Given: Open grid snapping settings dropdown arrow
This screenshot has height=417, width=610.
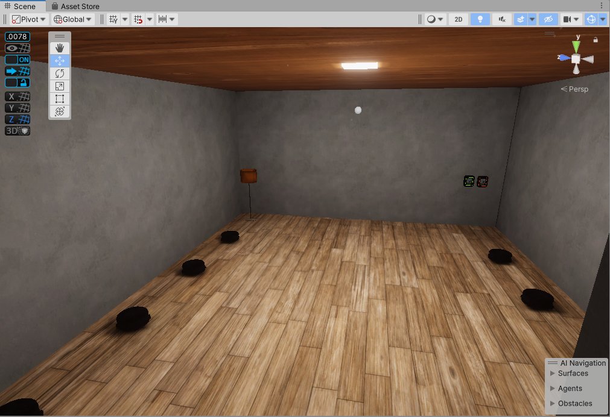Looking at the screenshot, I should point(150,19).
